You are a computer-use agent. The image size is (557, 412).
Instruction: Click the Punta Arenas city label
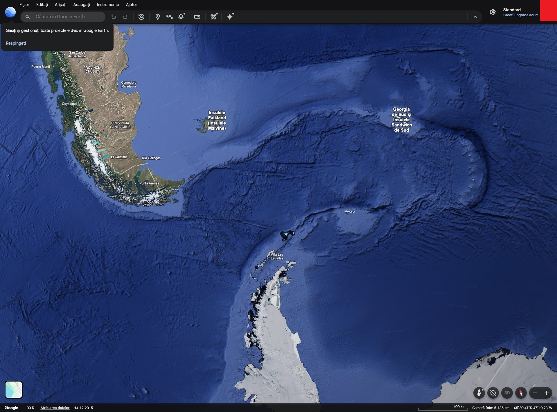[149, 183]
